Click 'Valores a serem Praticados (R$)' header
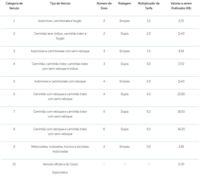Screen dimensions: 201x178 coord(181,6)
